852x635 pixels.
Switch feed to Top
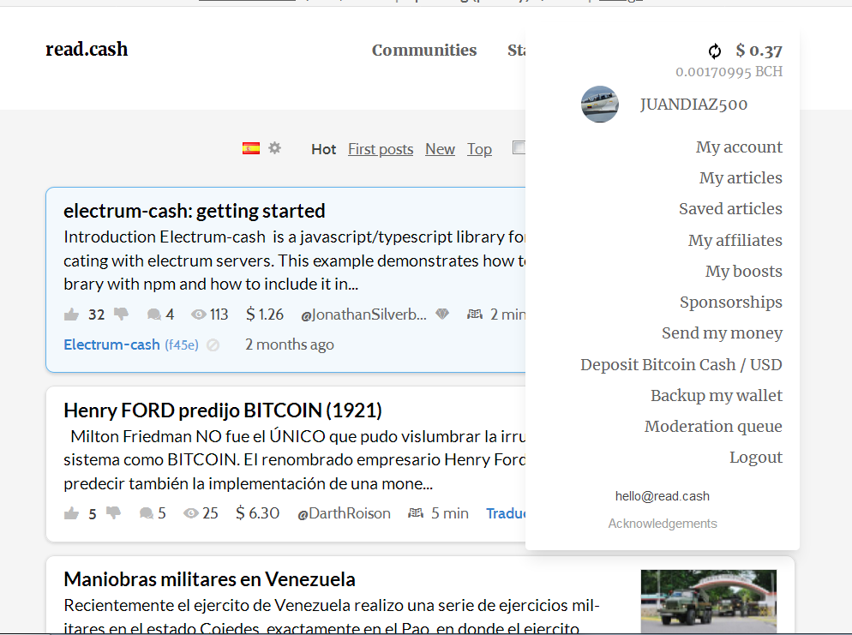click(x=479, y=149)
